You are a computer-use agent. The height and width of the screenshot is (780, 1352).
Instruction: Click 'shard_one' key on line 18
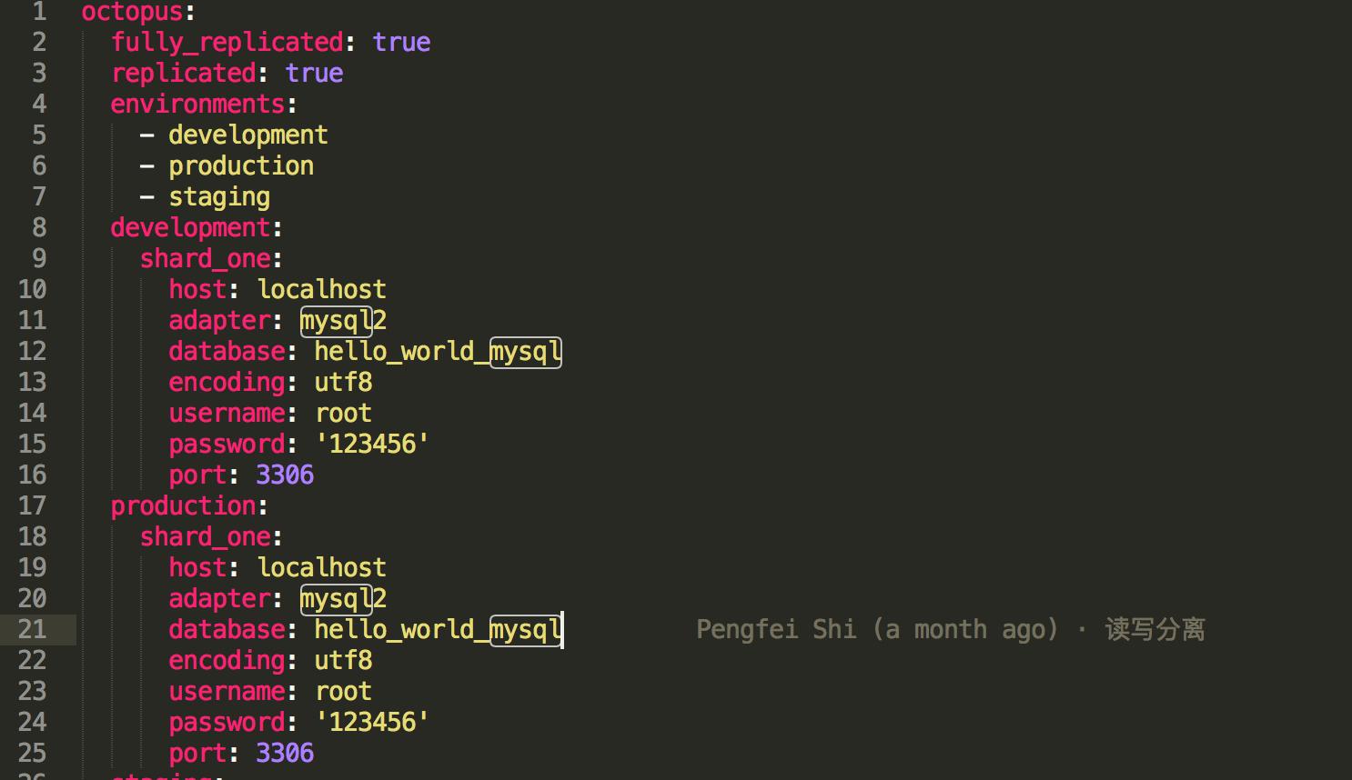(206, 537)
